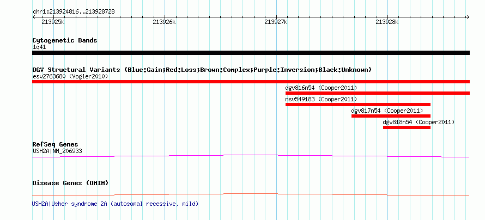This screenshot has width=485, height=220.
Task: Click the black 1q41 cytogenetic band bar
Action: point(251,53)
